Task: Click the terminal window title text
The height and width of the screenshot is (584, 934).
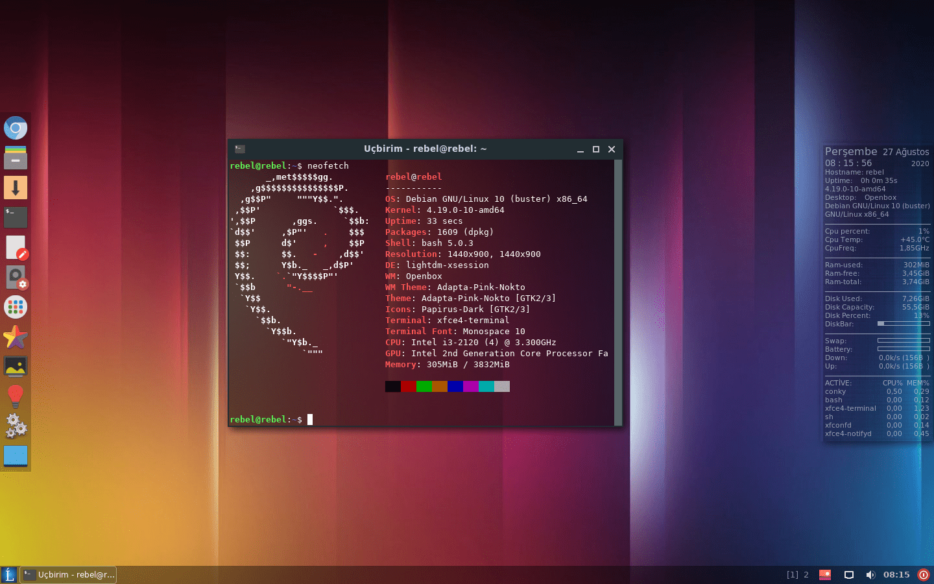Action: pos(425,149)
